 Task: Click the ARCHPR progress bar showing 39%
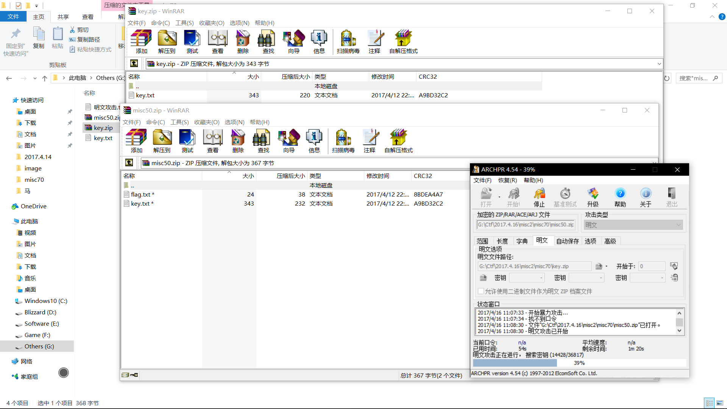tap(579, 363)
